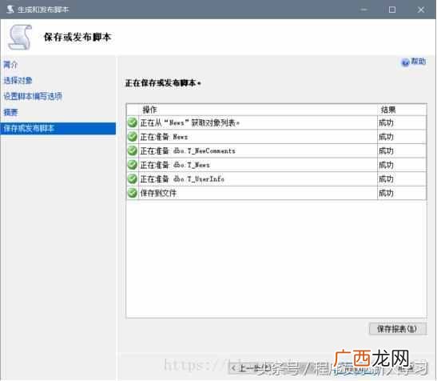The width and height of the screenshot is (437, 381).
Task: Select the highlighted 保存或发布脚本 step
Action: coord(58,129)
